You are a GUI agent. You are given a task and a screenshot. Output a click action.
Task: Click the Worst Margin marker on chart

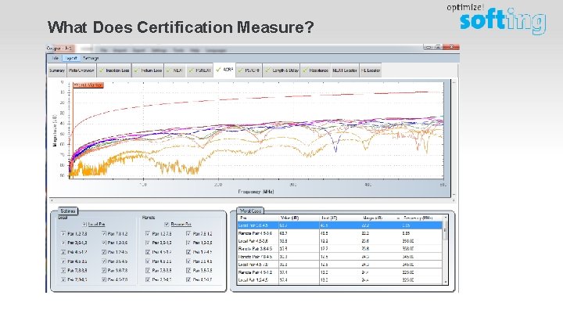(x=88, y=85)
